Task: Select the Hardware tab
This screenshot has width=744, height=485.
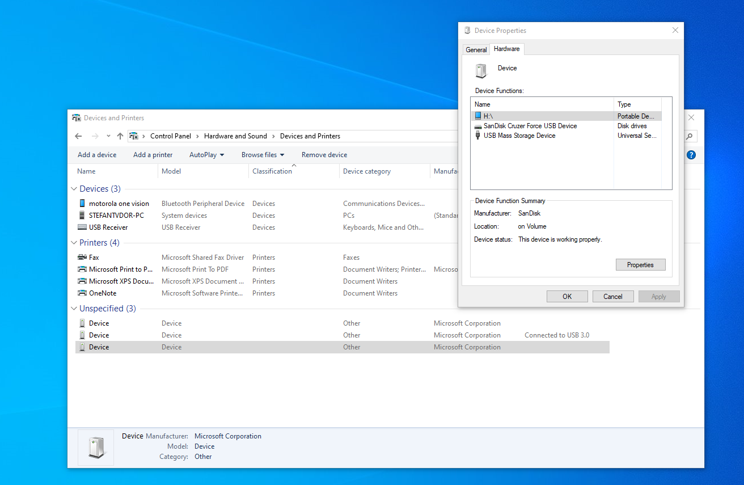Action: click(x=507, y=49)
